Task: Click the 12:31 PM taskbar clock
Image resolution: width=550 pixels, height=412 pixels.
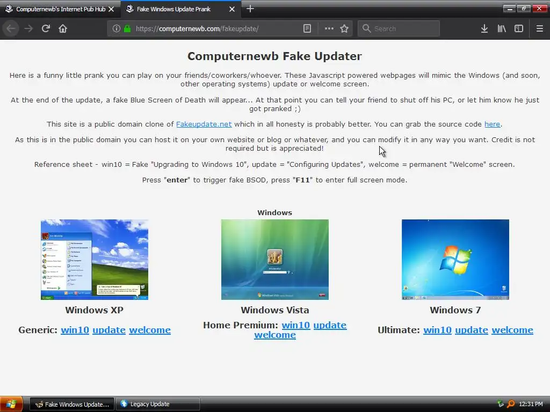Action: [531, 404]
